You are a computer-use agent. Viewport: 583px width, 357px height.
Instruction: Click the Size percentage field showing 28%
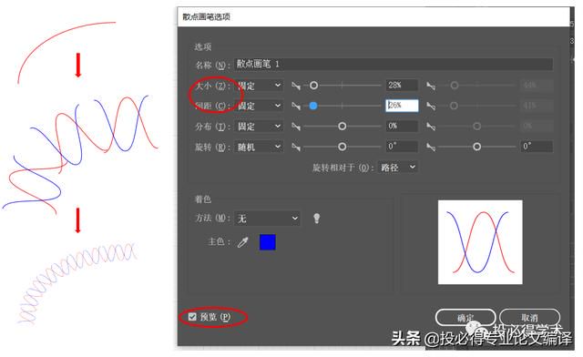[402, 86]
